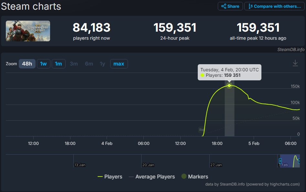Screen dimensions: 306x192
Task: Show max time range
Action: tap(119, 64)
